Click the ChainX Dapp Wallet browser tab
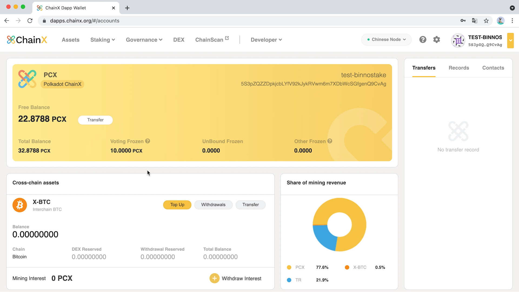This screenshot has width=519, height=292. (x=76, y=8)
